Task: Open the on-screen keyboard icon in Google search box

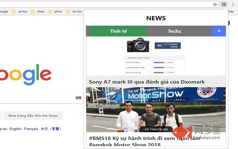Action: [78, 98]
